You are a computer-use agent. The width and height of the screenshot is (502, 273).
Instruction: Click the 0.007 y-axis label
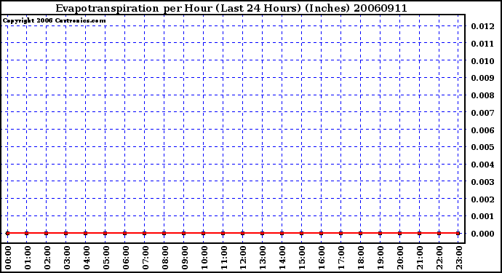tap(482, 112)
